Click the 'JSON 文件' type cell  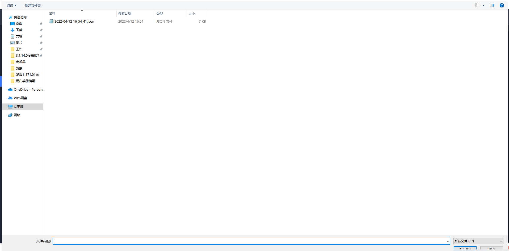tap(165, 22)
